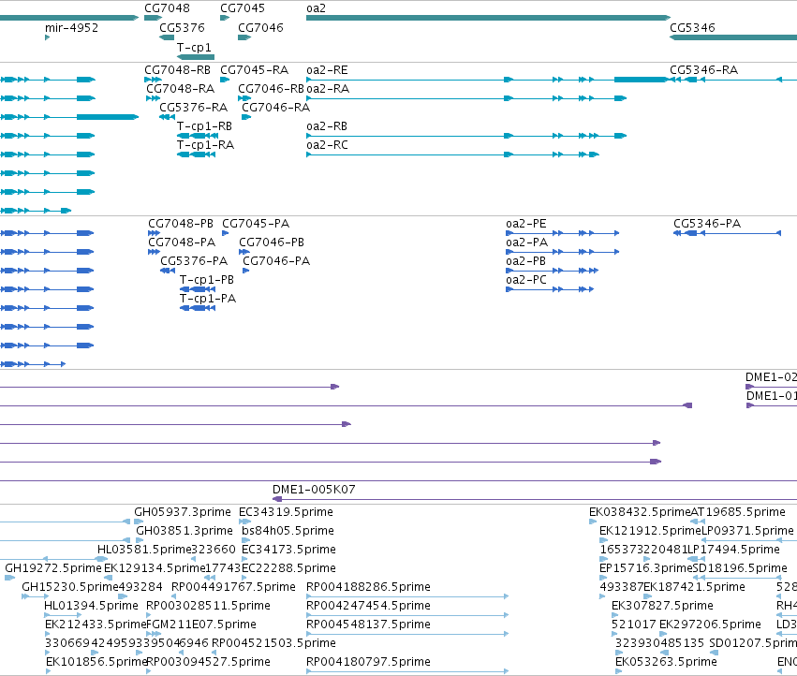Click EST RP004521503.5prime
This screenshot has width=797, height=676.
274,643
